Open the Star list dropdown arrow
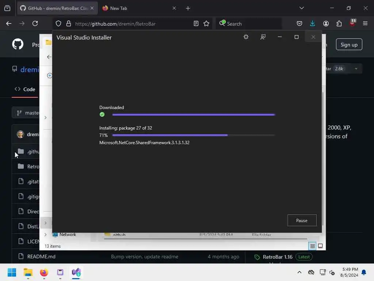 (x=356, y=69)
